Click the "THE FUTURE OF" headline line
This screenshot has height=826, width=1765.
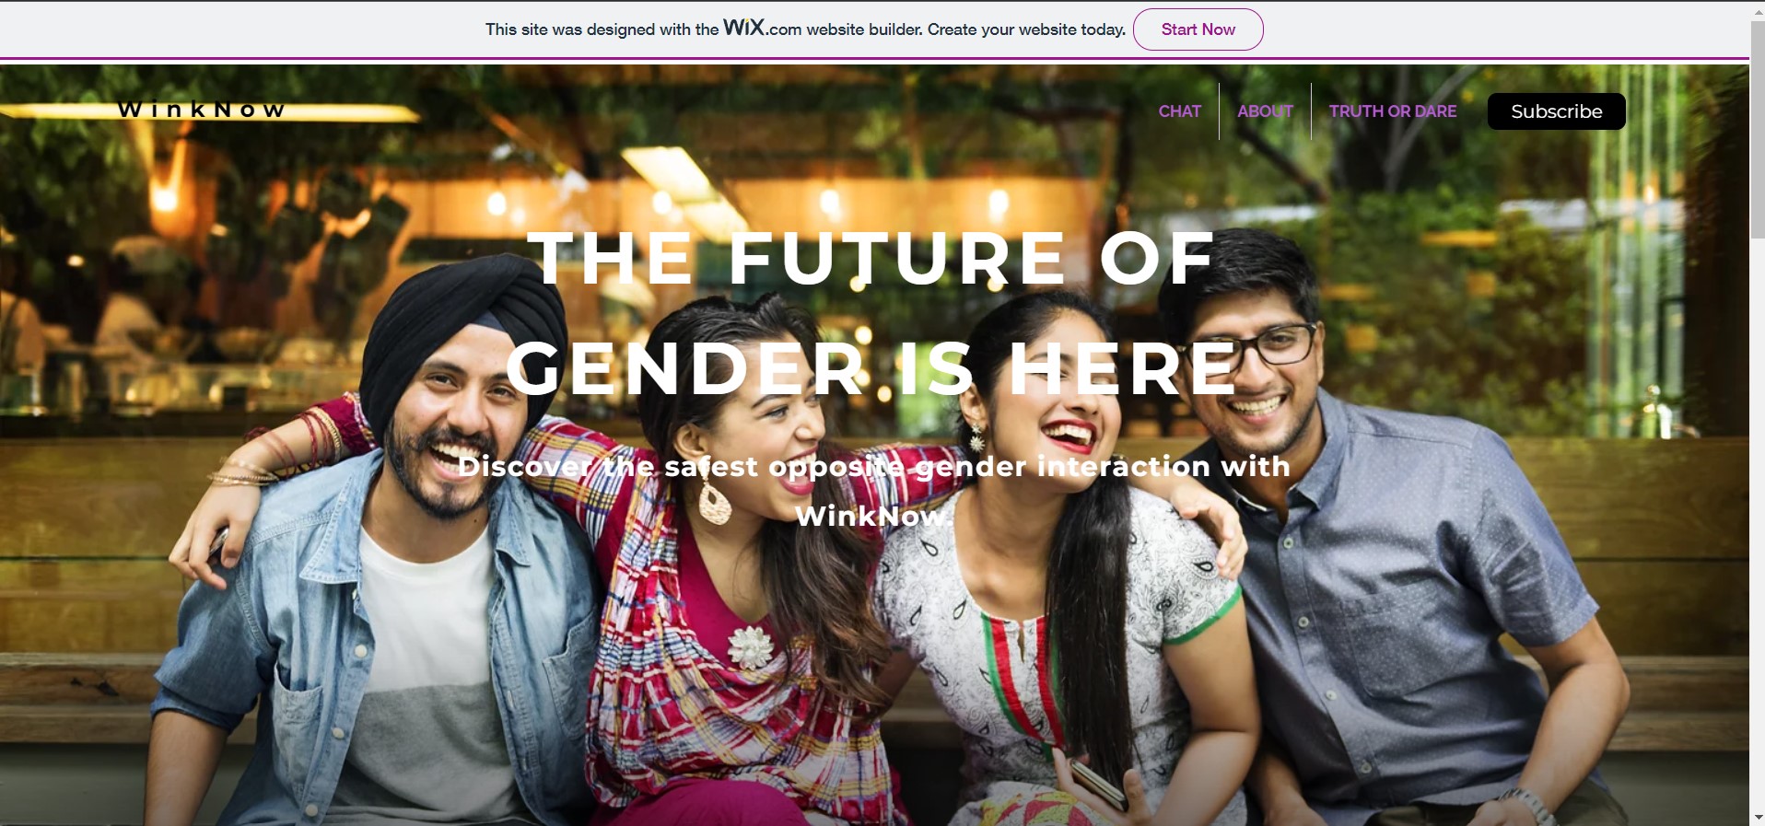871,258
